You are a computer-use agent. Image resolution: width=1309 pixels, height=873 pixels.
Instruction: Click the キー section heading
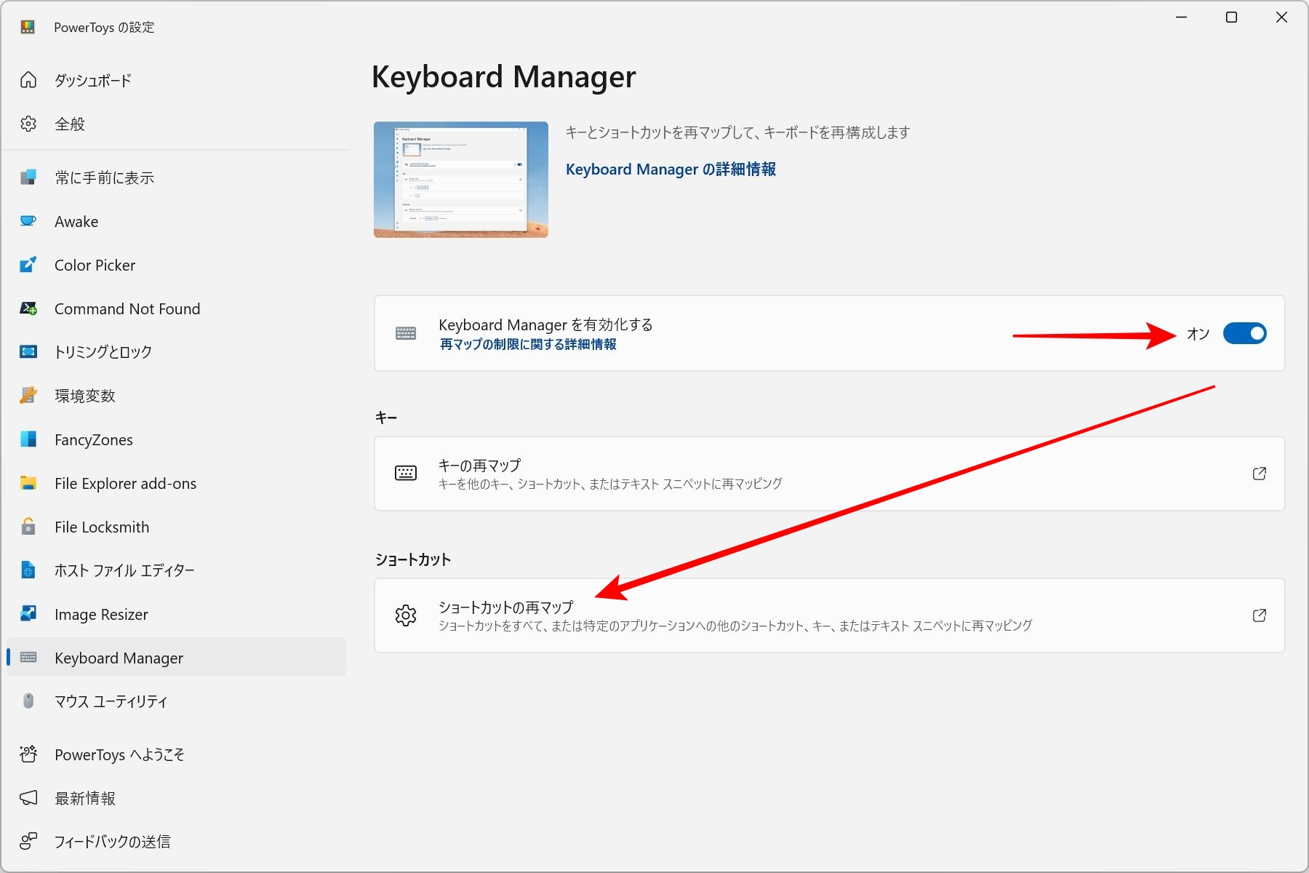[386, 418]
